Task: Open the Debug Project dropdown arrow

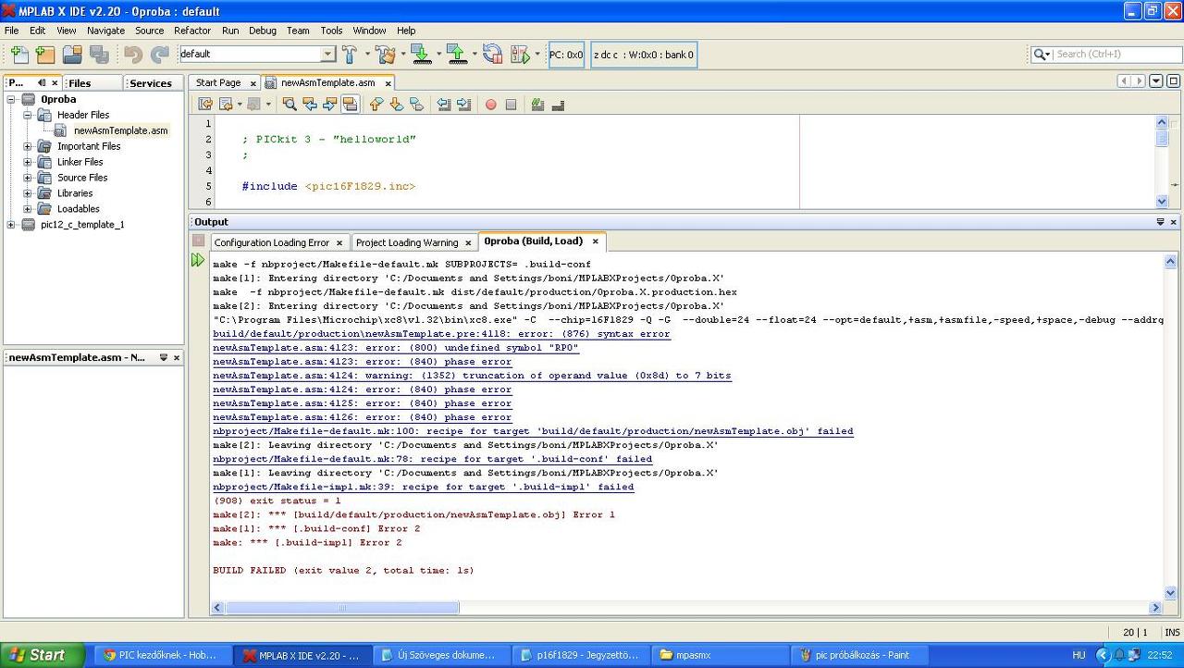Action: pyautogui.click(x=537, y=55)
